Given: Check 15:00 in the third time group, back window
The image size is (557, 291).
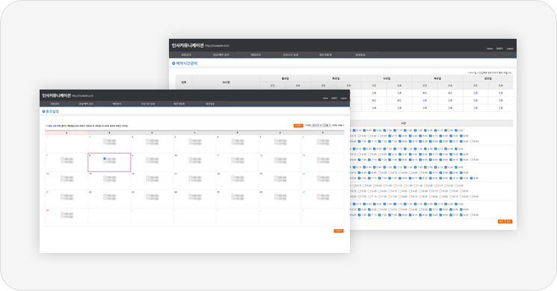Looking at the screenshot, I should pos(421,172).
